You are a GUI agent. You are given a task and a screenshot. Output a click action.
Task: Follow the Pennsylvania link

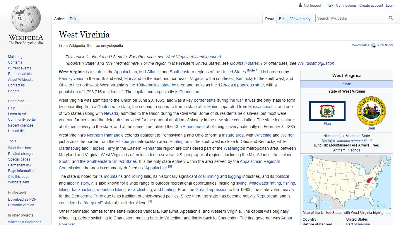71,79
